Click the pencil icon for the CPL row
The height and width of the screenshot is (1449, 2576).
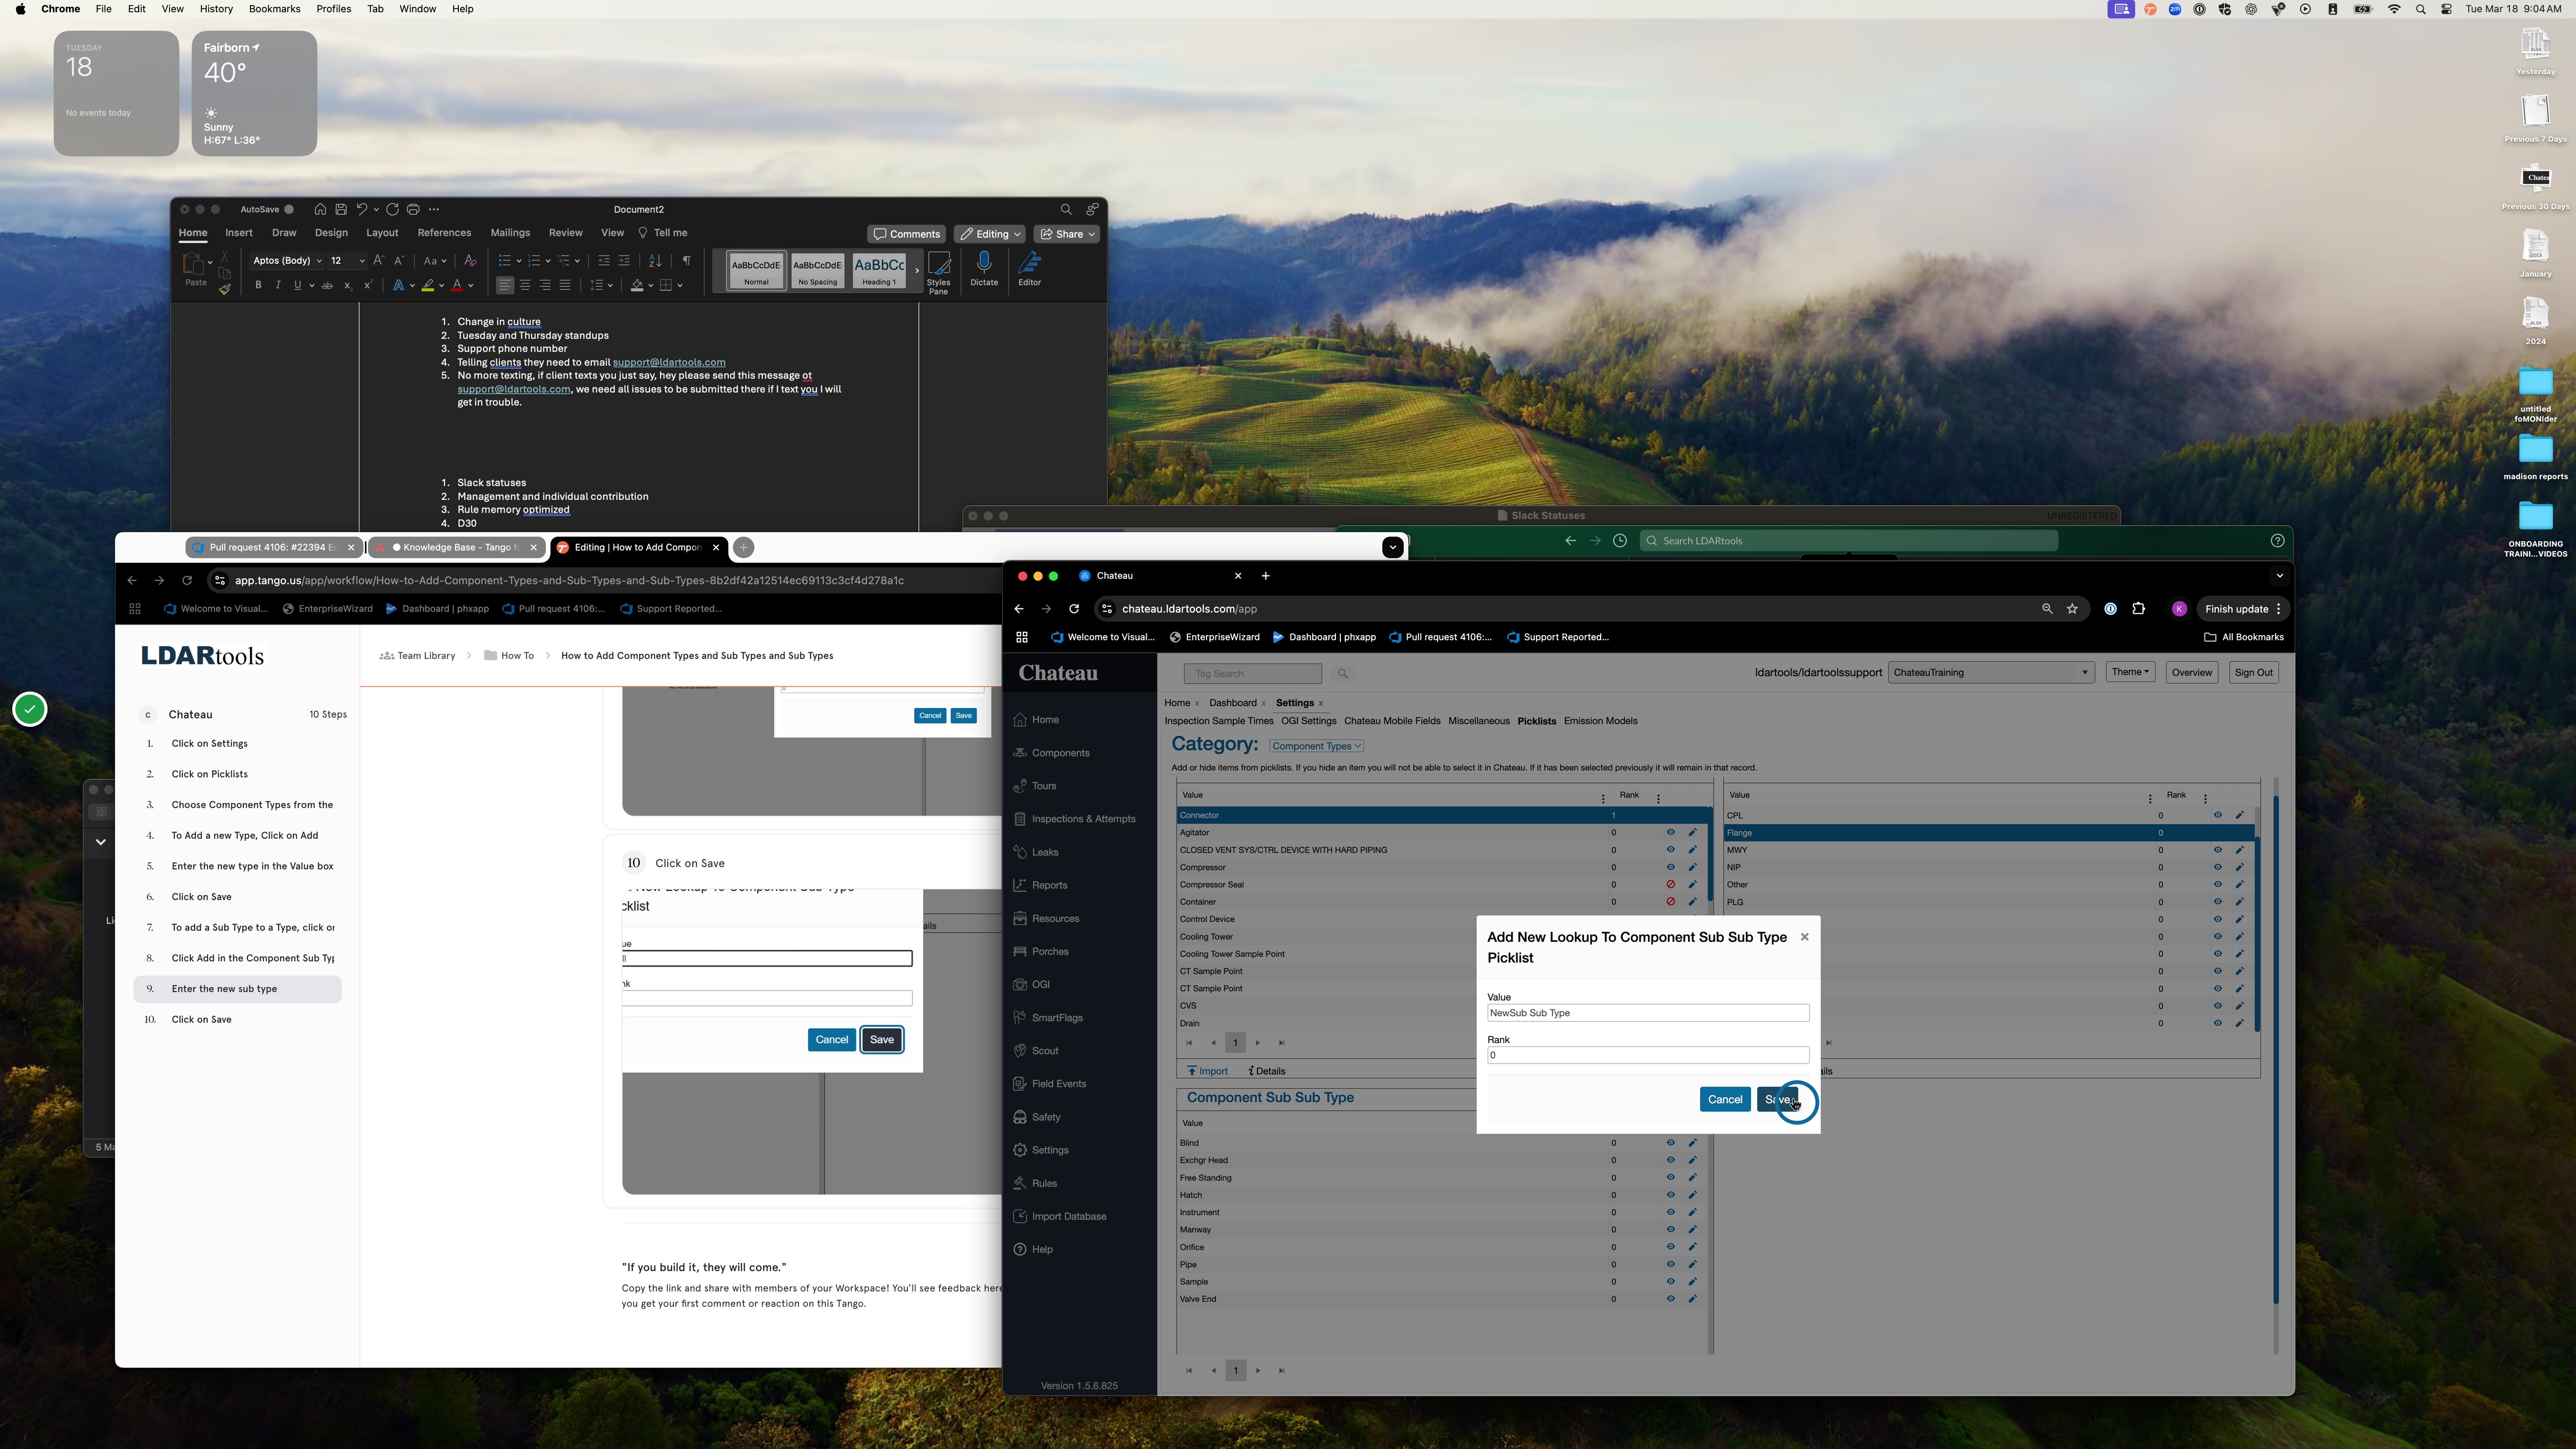pos(2239,816)
